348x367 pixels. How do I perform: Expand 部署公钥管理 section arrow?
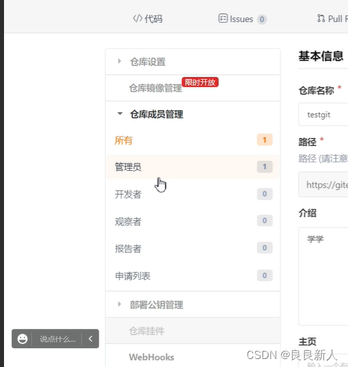click(x=120, y=304)
